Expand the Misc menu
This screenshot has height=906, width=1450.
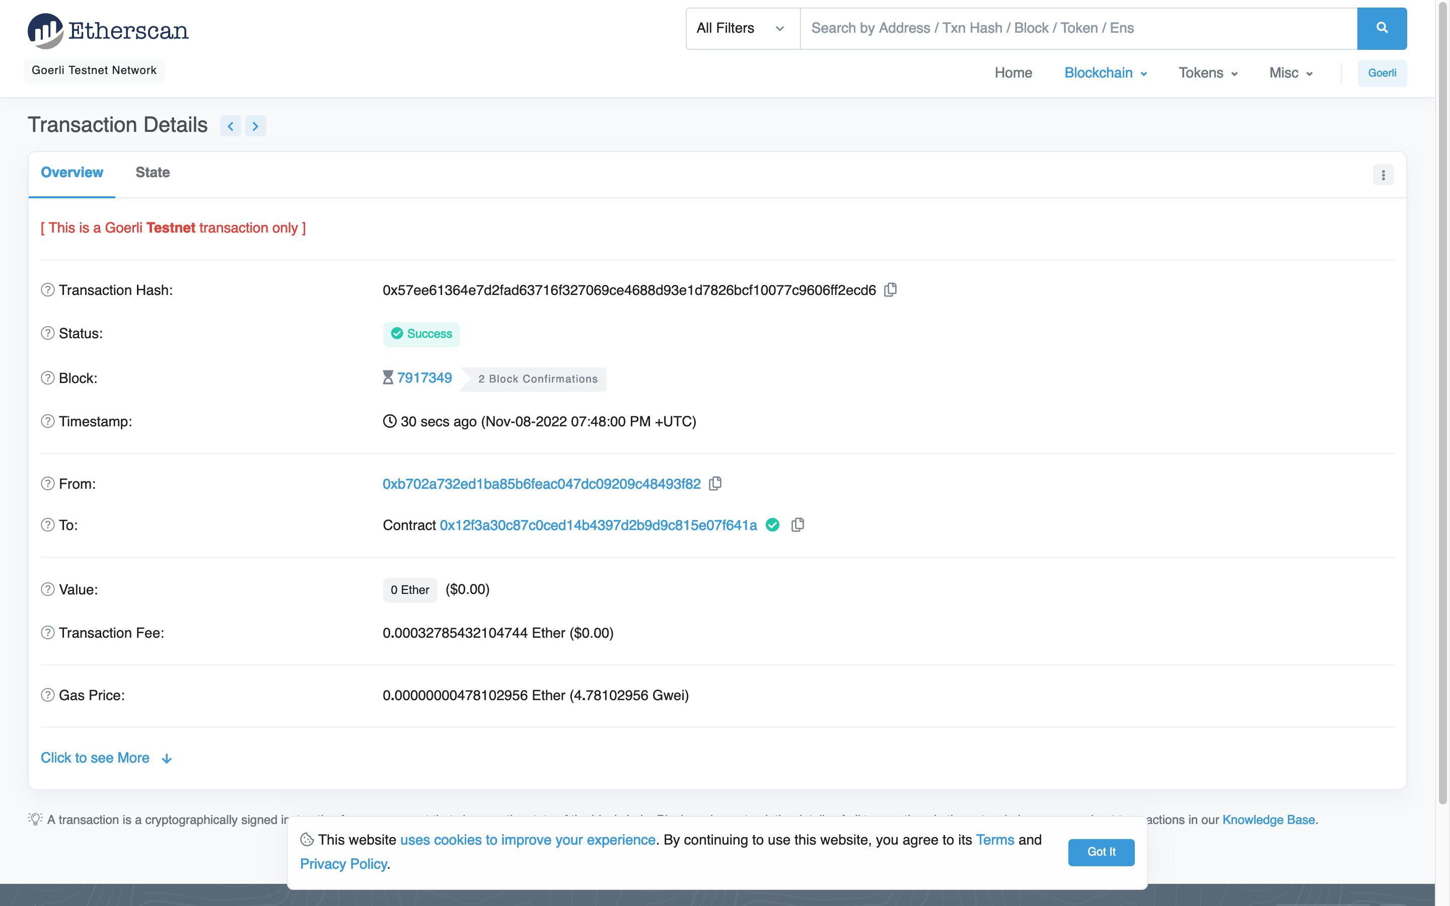[1290, 73]
